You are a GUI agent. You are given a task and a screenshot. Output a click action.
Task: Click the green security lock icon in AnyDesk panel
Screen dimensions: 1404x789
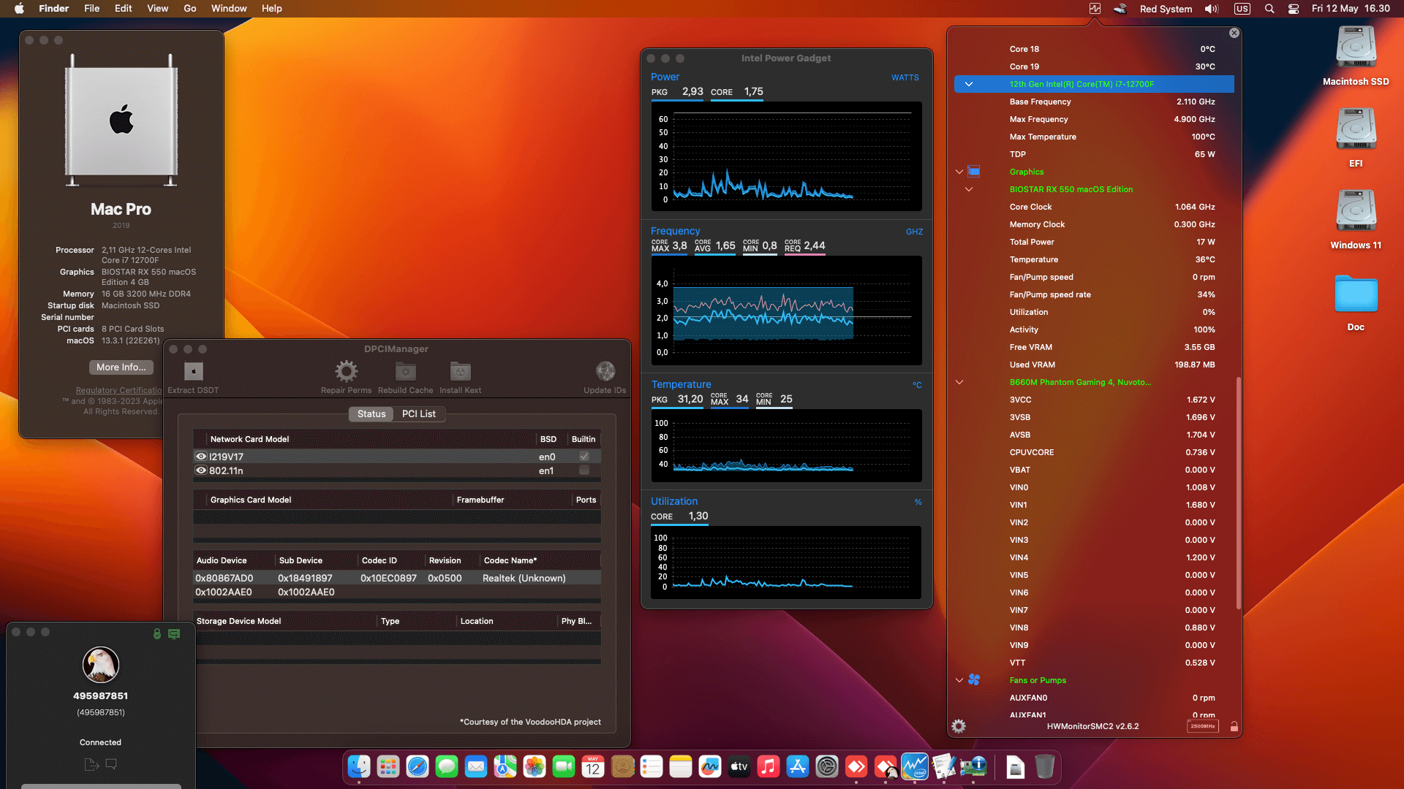(x=156, y=634)
